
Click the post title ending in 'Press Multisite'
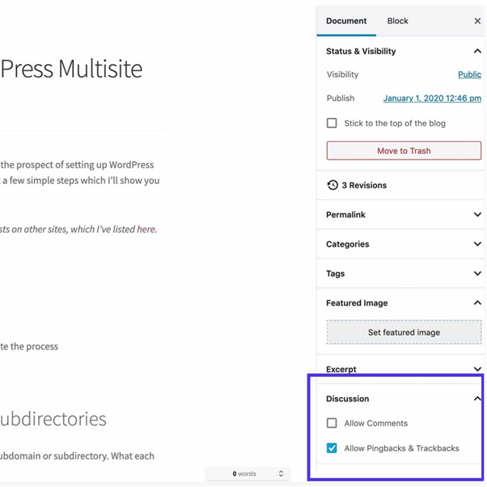pyautogui.click(x=71, y=69)
